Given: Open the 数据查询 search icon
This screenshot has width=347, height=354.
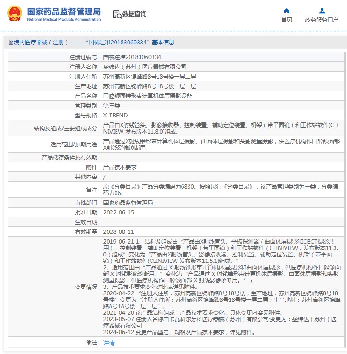Looking at the screenshot, I should pos(117,14).
